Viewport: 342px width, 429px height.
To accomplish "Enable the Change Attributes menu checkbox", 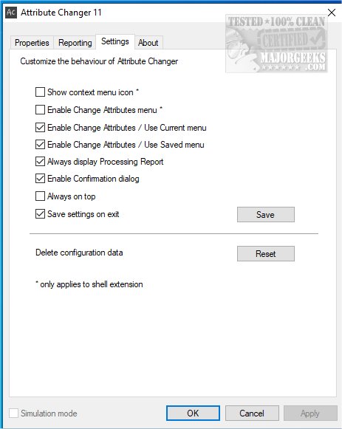I will (x=40, y=110).
